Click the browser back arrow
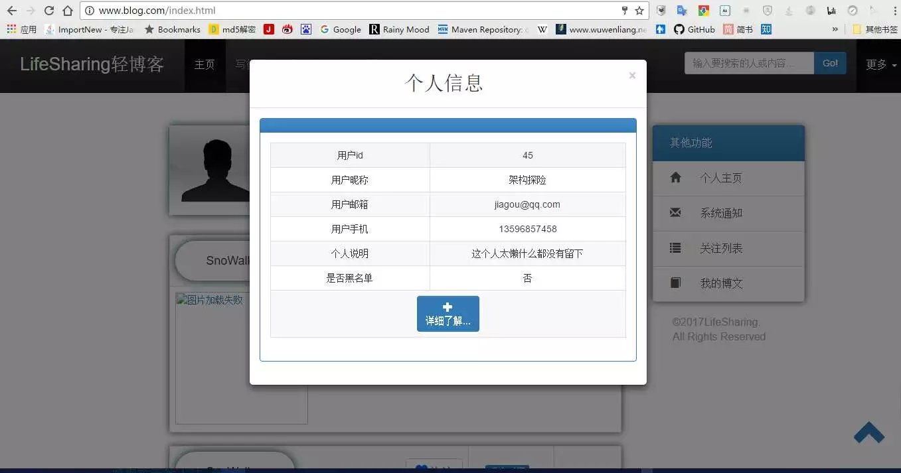Image resolution: width=901 pixels, height=473 pixels. (11, 11)
